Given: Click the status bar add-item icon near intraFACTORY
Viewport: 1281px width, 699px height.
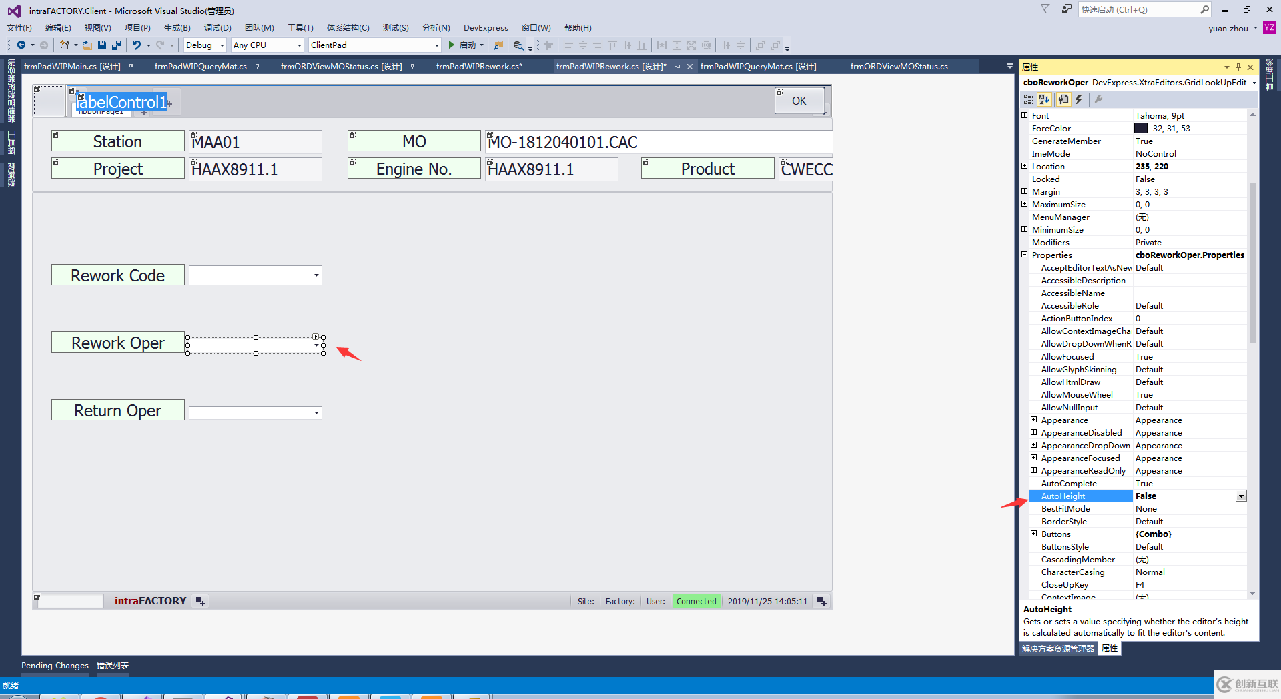Looking at the screenshot, I should click(x=200, y=601).
